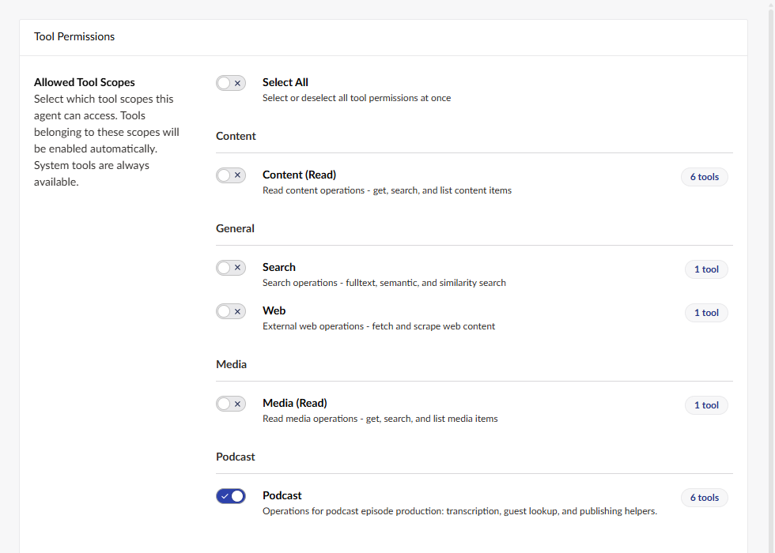
Task: Click the Allowed Tool Scopes heading
Action: pyautogui.click(x=84, y=82)
